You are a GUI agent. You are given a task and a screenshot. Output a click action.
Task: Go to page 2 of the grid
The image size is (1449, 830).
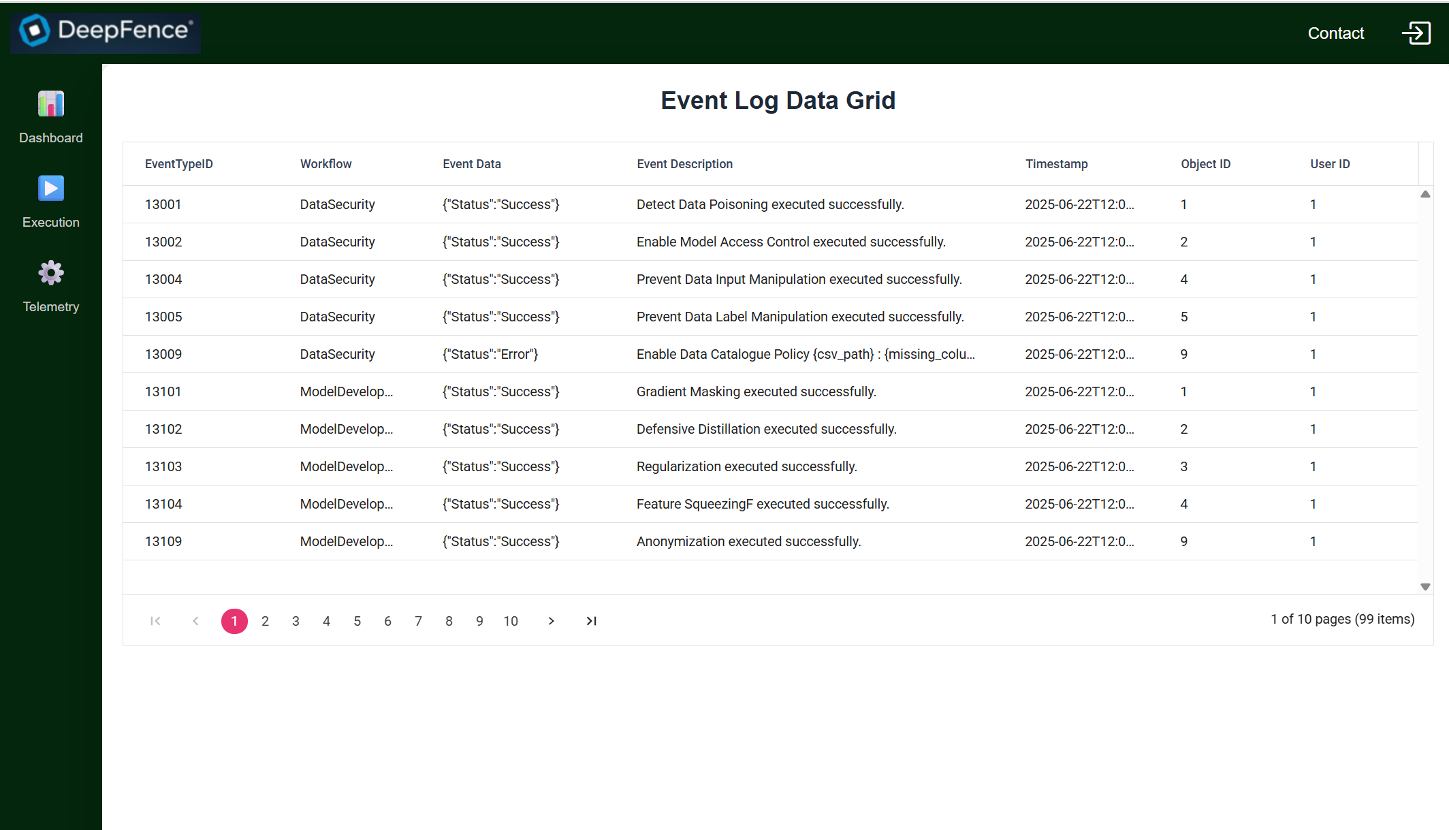point(265,621)
